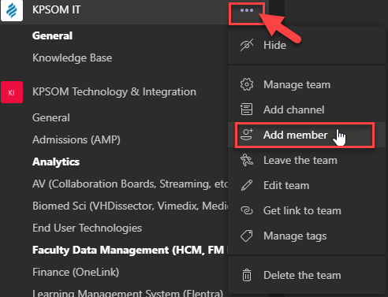
Task: Open General under KPSOM Technology & Integration
Action: [51, 117]
